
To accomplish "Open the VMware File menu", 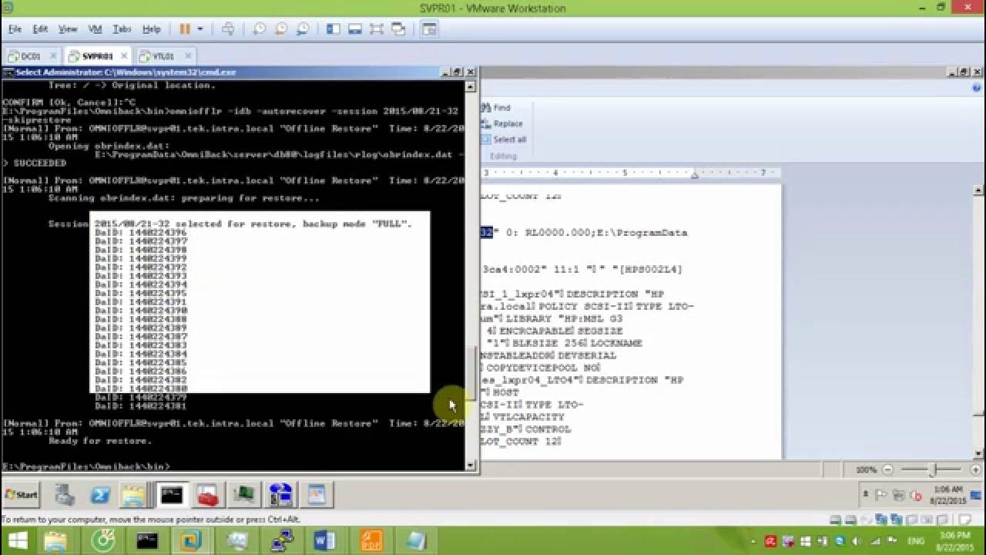I will (15, 29).
